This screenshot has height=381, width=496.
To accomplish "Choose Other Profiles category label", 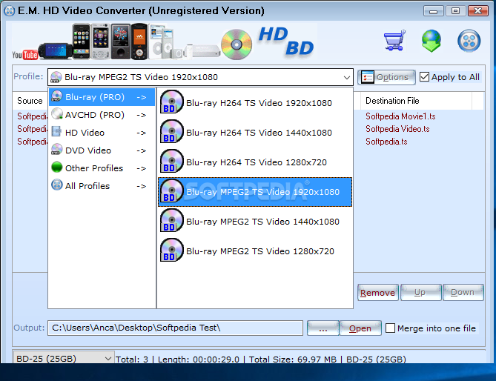I will tap(94, 168).
